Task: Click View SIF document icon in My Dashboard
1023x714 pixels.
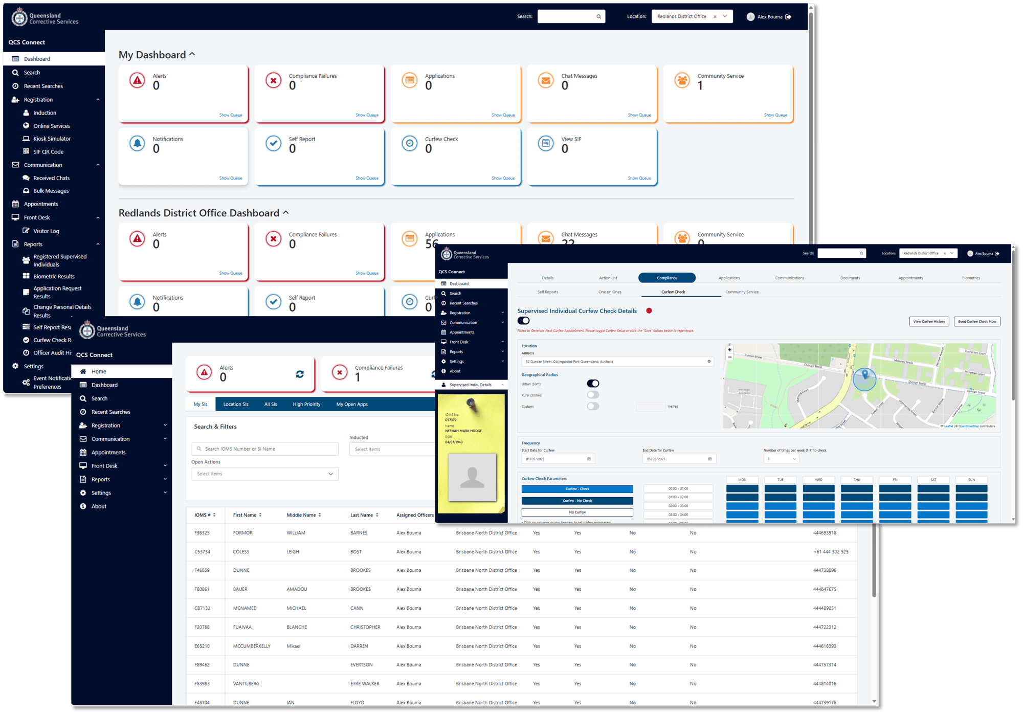Action: click(546, 144)
